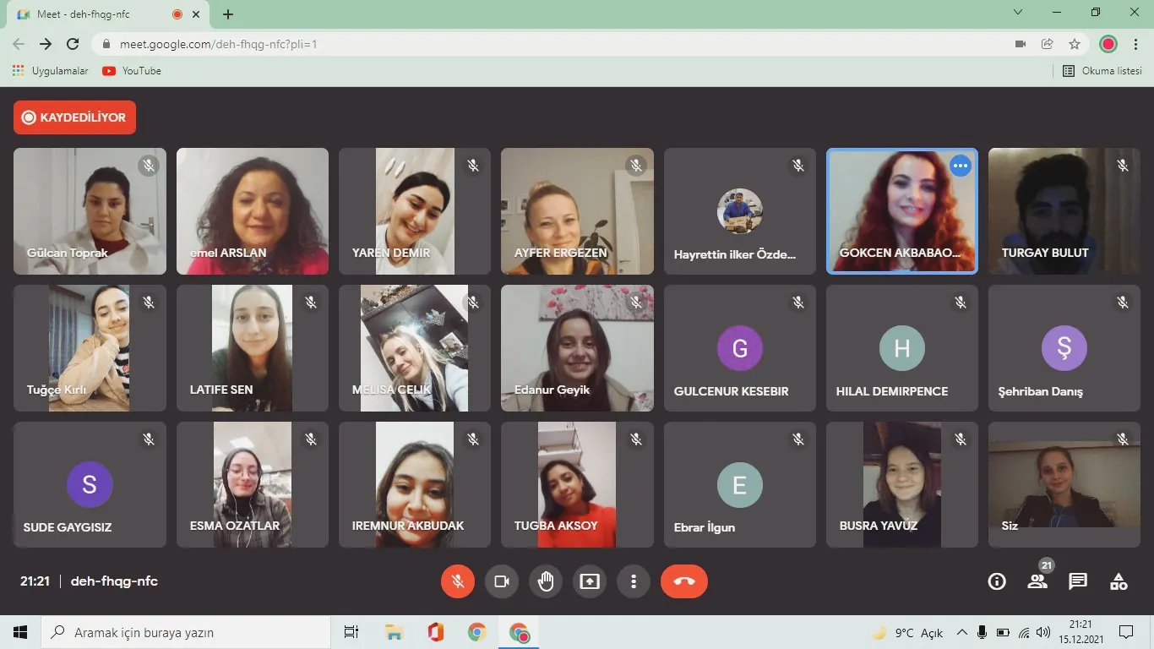This screenshot has height=649, width=1154.
Task: Leave the call with the red hang-up button
Action: coord(684,581)
